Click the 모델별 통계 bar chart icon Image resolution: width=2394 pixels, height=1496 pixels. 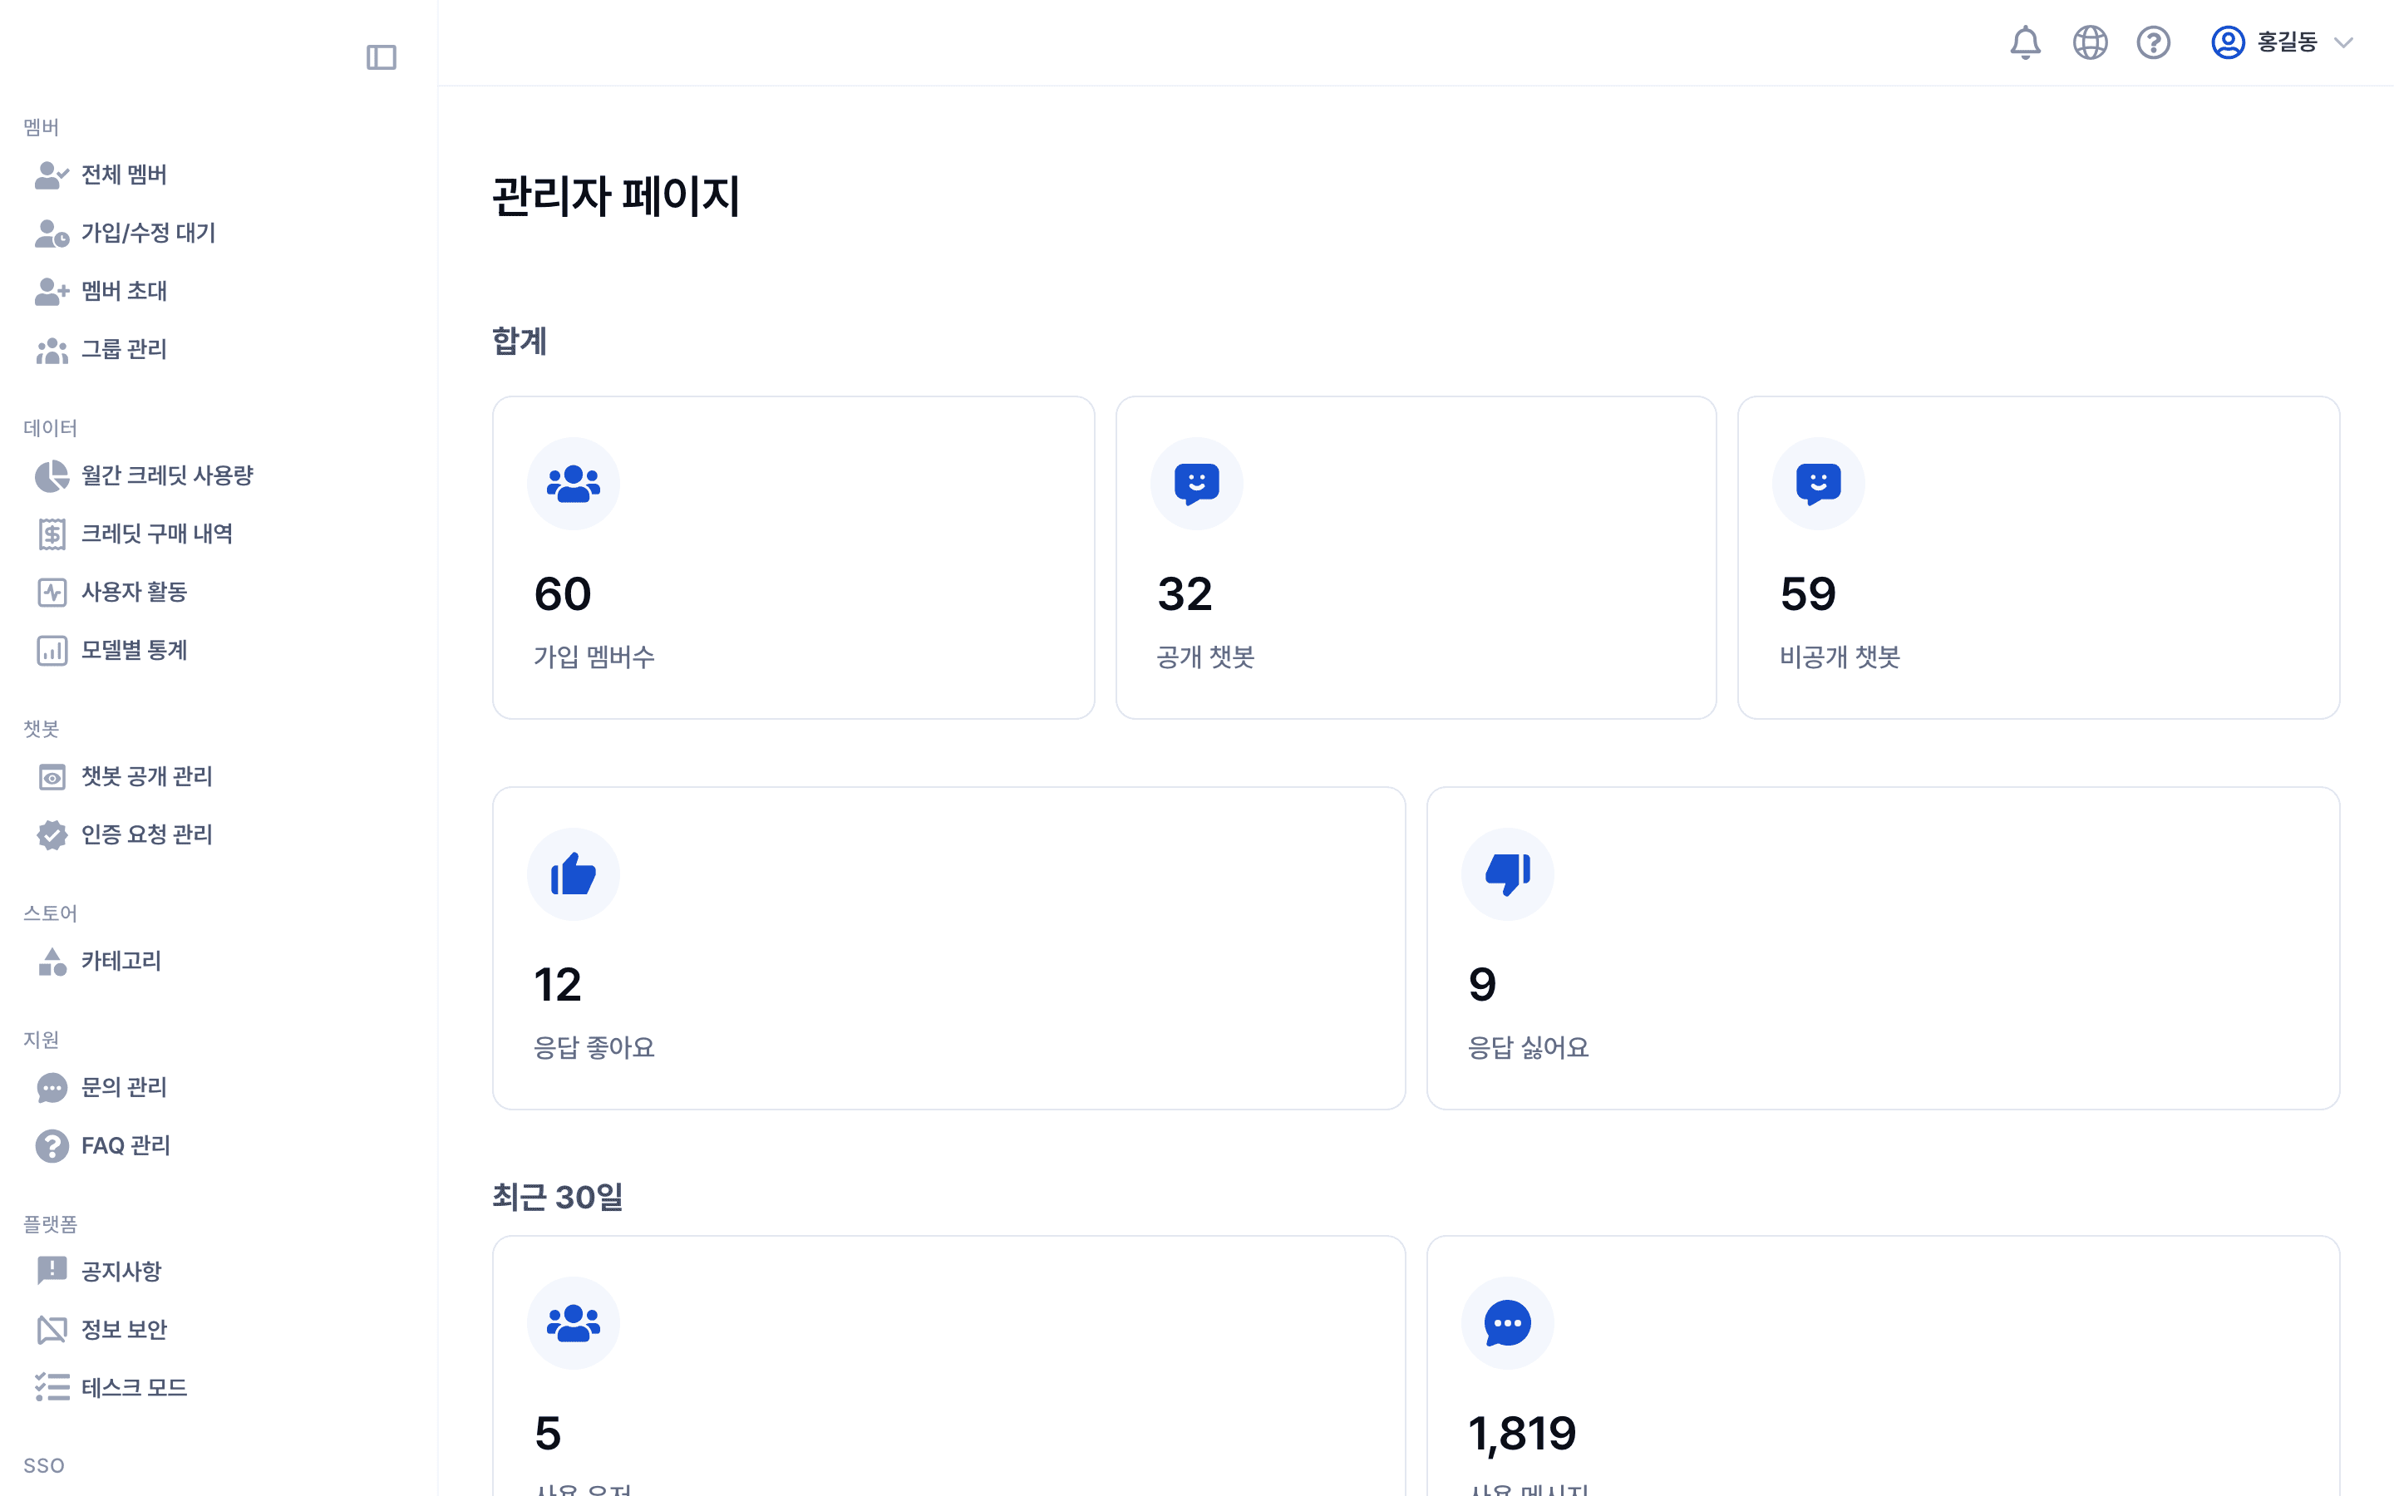click(52, 650)
